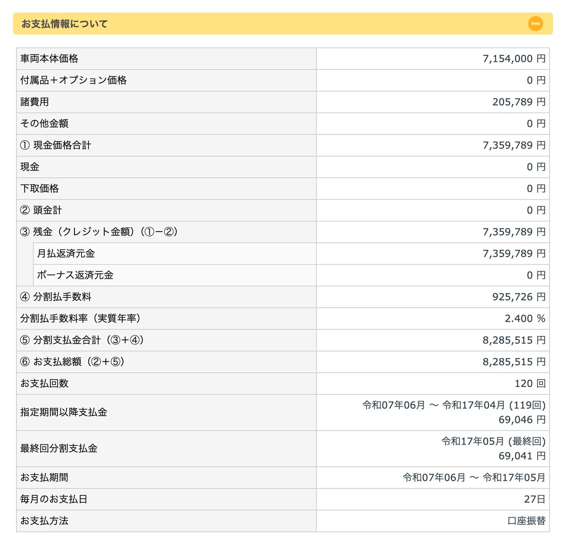The height and width of the screenshot is (545, 566).
Task: Click the お支払方法 label
Action: click(44, 521)
